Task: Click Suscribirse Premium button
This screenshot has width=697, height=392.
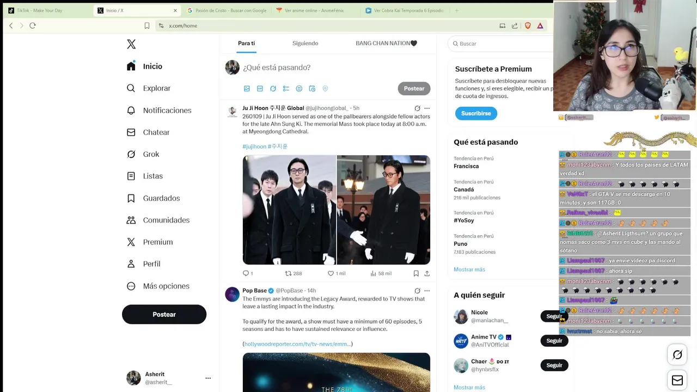Action: pyautogui.click(x=476, y=113)
